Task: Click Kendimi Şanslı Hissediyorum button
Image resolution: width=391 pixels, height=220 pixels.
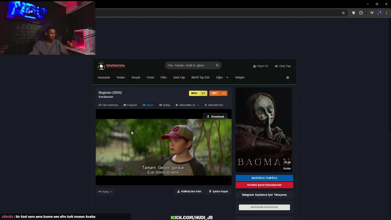Action: (264, 185)
